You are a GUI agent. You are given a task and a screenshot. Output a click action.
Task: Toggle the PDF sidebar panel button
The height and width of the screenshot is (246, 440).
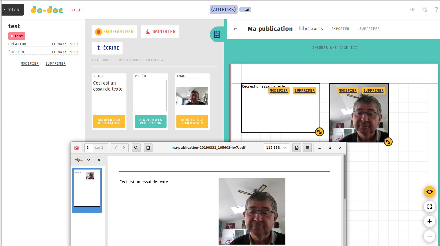pyautogui.click(x=148, y=148)
